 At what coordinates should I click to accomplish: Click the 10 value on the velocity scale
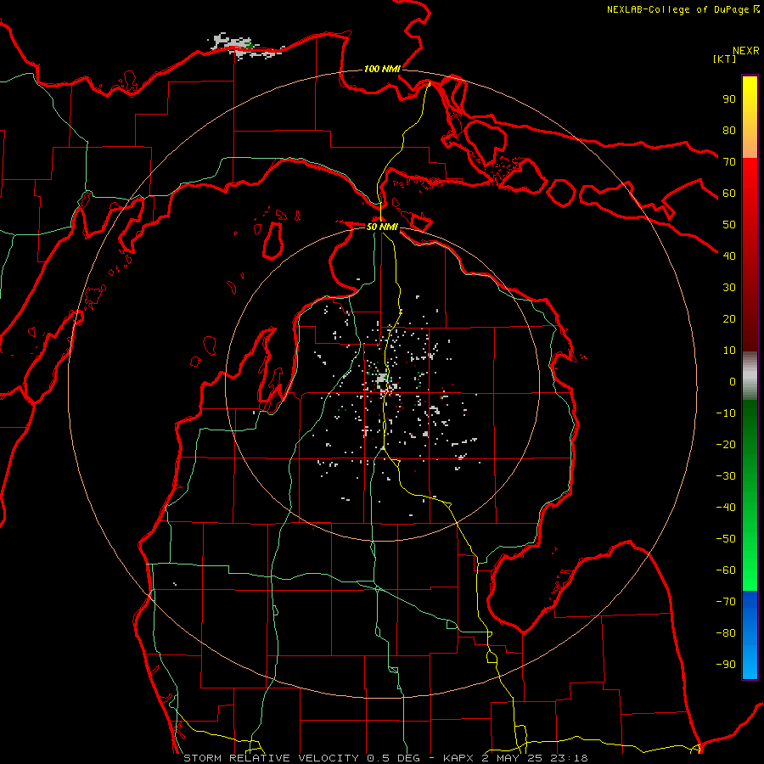coord(729,351)
